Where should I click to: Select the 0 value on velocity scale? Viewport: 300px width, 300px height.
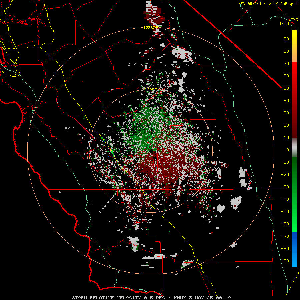[x=288, y=150]
